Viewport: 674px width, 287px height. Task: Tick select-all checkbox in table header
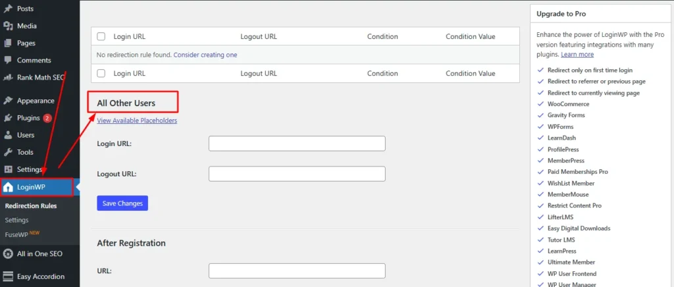(101, 36)
